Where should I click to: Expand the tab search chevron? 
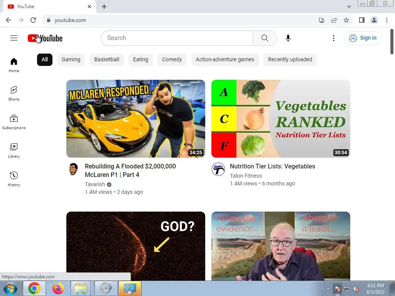(x=349, y=7)
